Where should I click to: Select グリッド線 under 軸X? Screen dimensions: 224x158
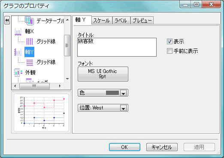[46, 42]
